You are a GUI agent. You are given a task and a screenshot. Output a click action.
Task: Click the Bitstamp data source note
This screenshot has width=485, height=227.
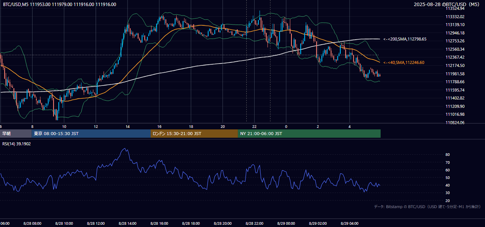click(427, 207)
